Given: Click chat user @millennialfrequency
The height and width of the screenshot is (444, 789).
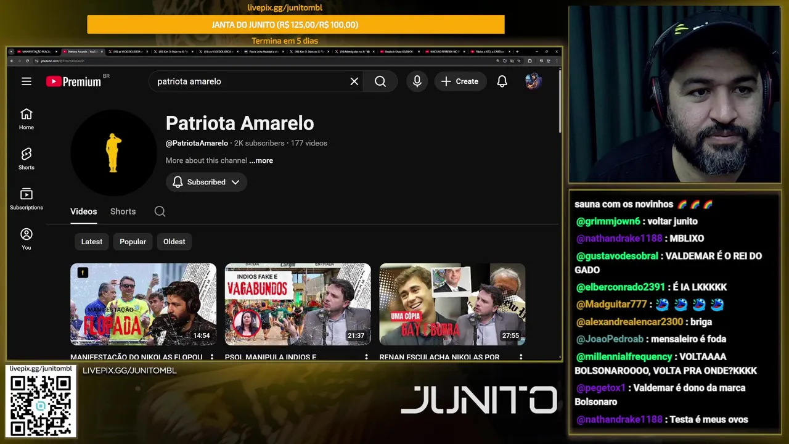Looking at the screenshot, I should point(624,357).
